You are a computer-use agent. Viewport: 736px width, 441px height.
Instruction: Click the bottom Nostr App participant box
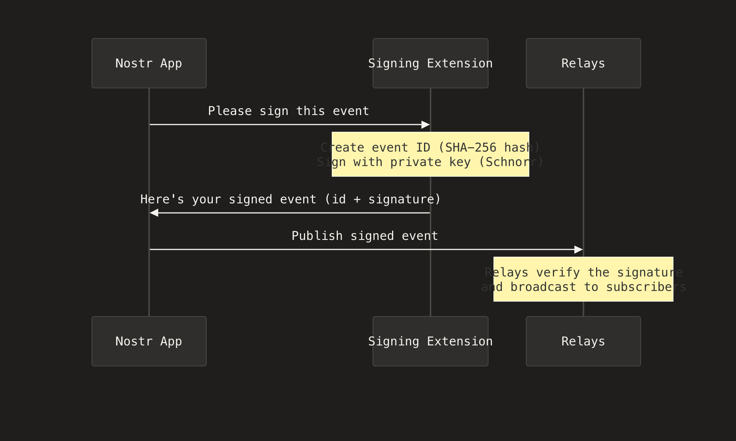coord(149,341)
